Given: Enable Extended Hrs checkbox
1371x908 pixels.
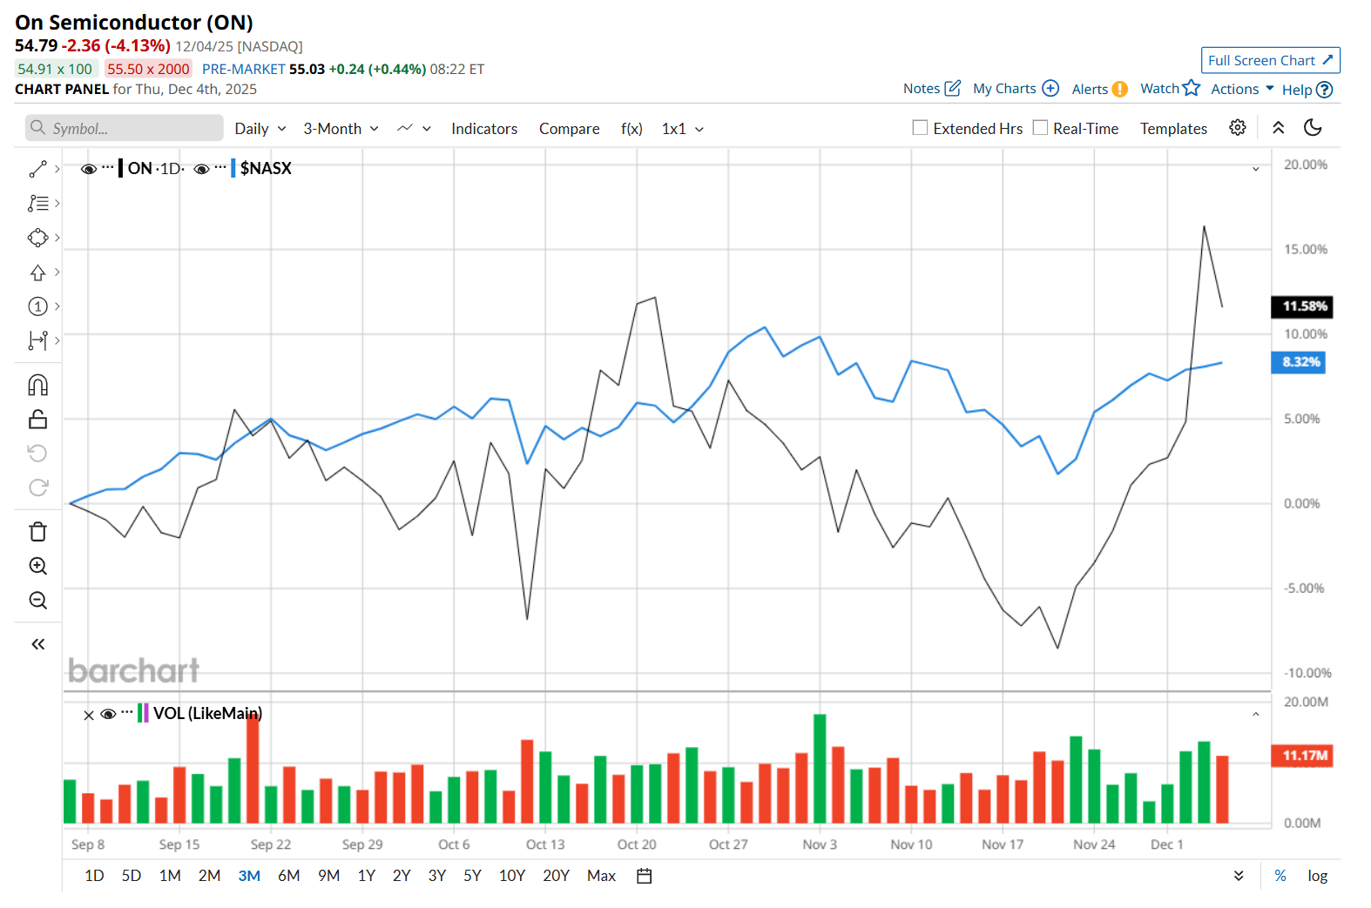Looking at the screenshot, I should click(x=920, y=127).
